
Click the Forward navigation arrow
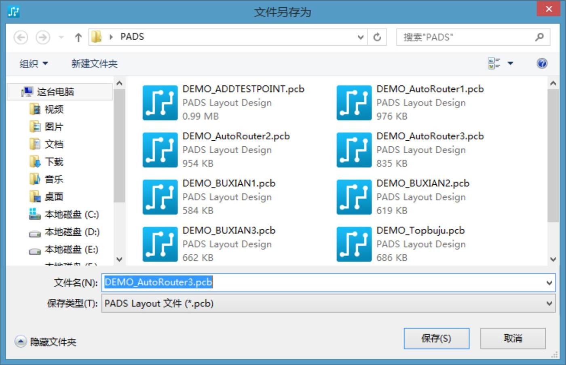(43, 38)
